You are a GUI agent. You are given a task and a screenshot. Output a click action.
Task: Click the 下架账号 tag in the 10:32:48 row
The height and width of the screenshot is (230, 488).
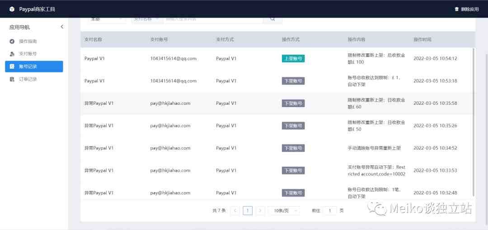pyautogui.click(x=293, y=193)
